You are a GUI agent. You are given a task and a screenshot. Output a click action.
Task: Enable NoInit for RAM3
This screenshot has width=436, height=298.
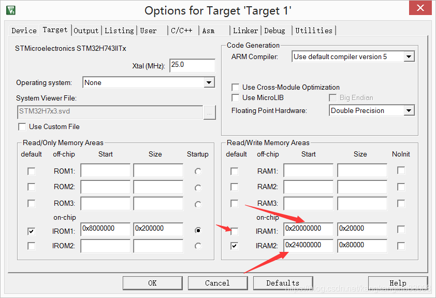tap(401, 203)
